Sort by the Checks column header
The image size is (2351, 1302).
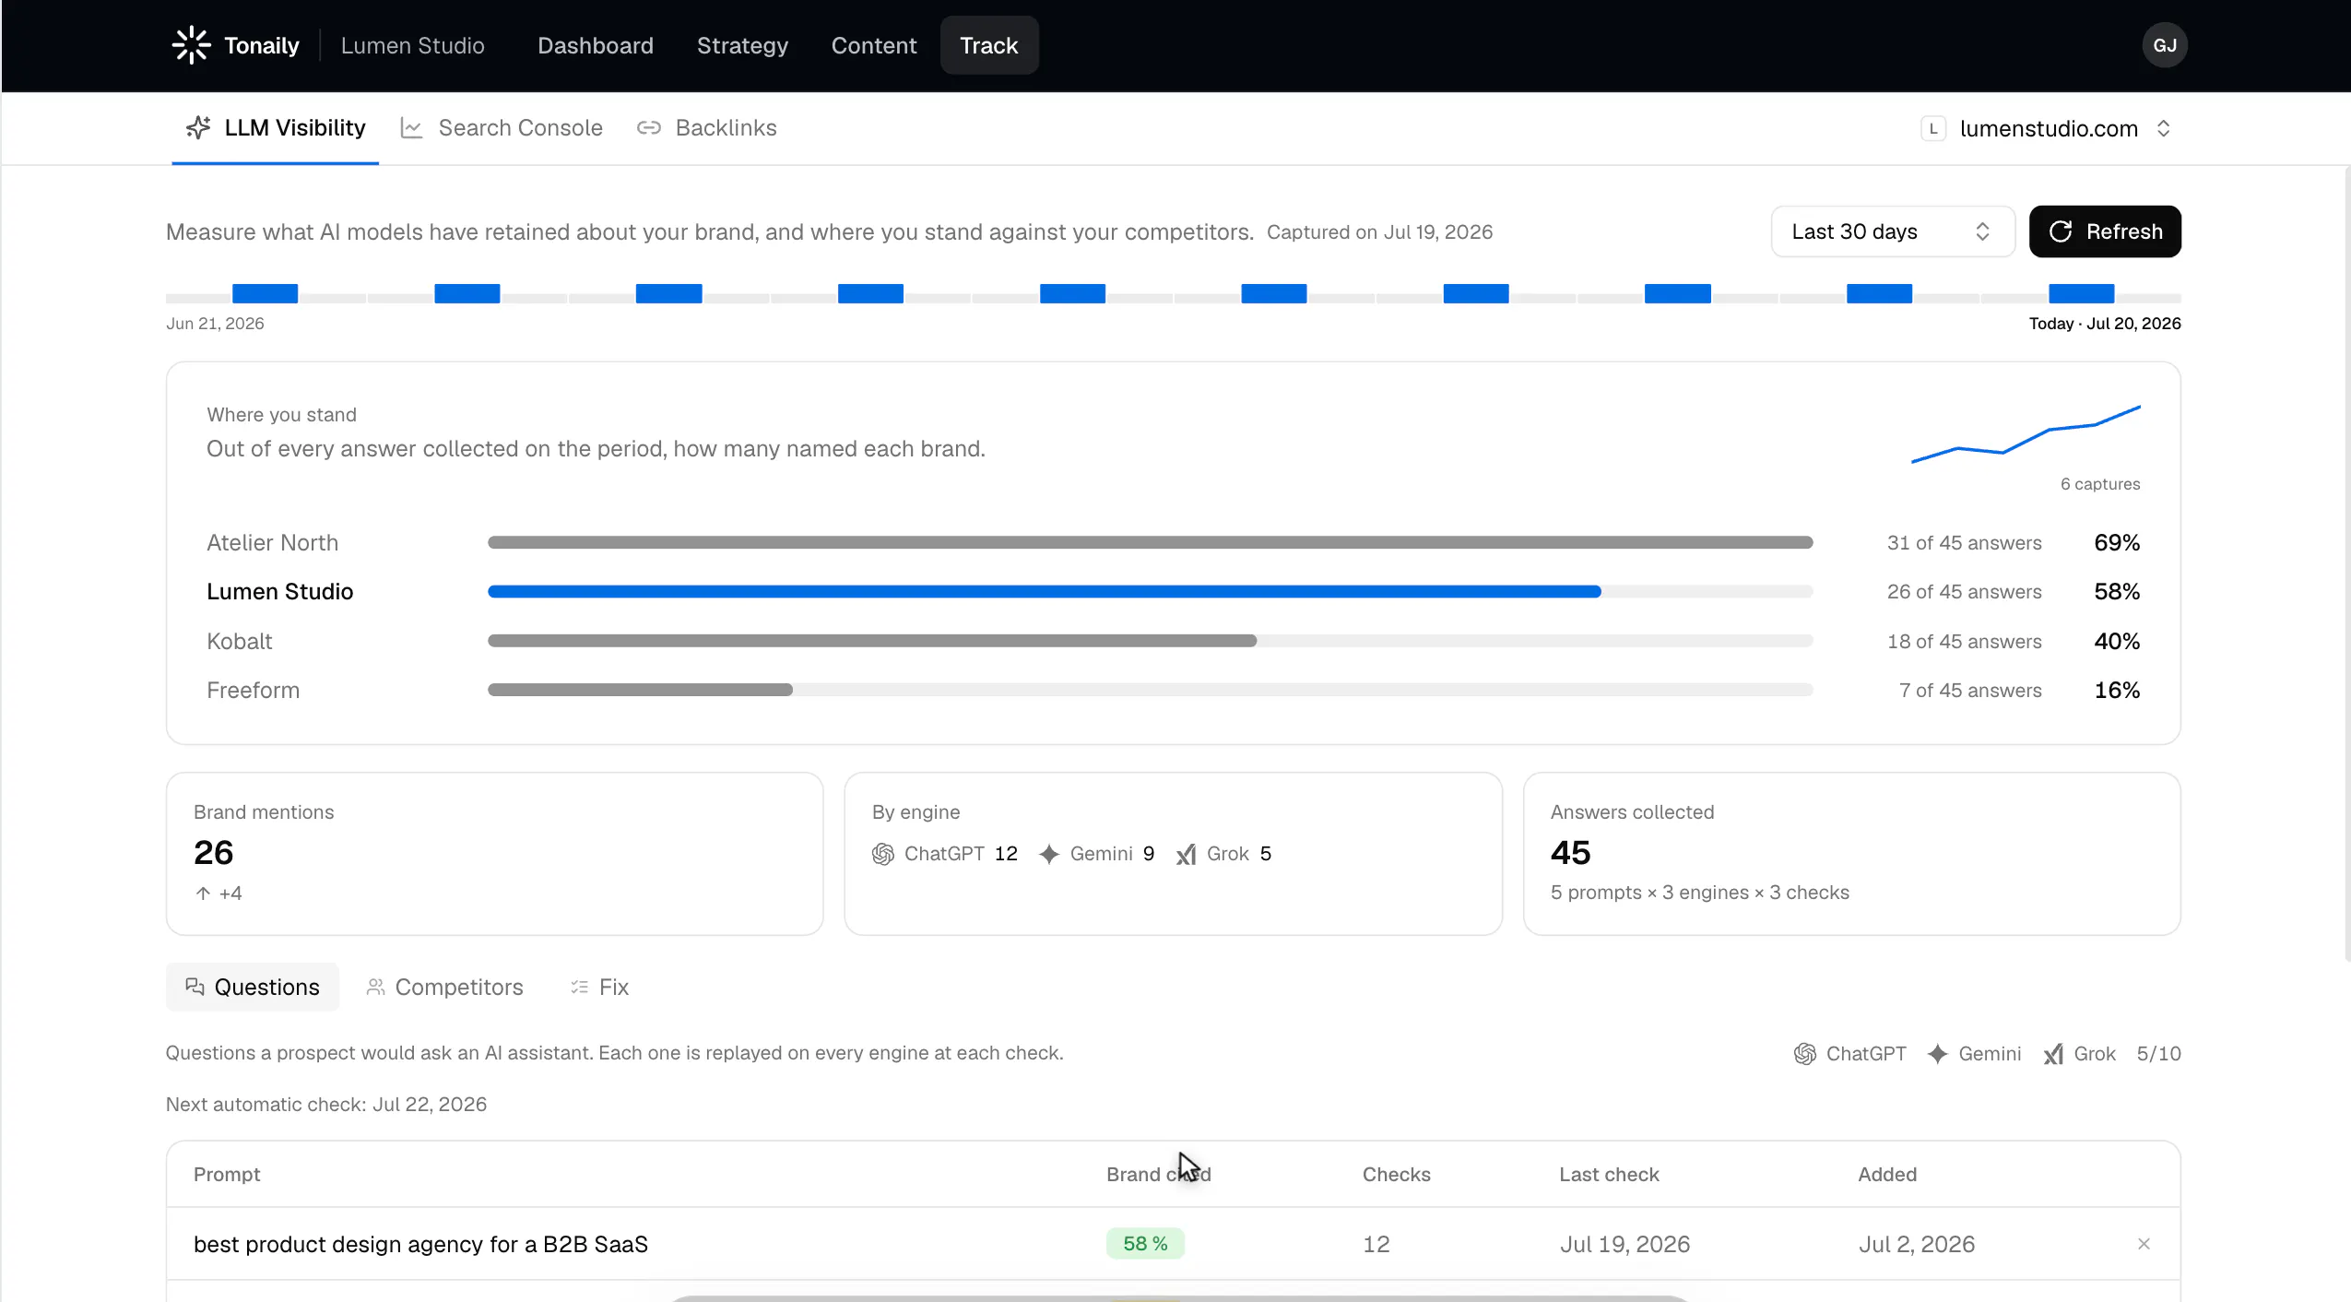[1396, 1174]
